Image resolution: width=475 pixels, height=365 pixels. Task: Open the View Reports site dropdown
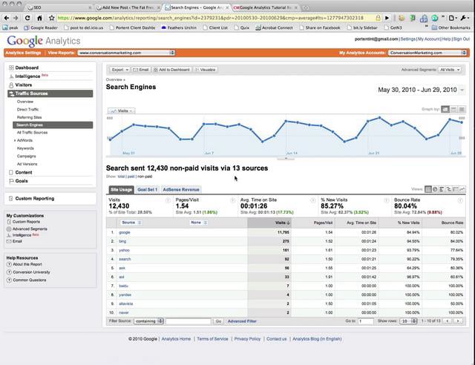pos(126,53)
